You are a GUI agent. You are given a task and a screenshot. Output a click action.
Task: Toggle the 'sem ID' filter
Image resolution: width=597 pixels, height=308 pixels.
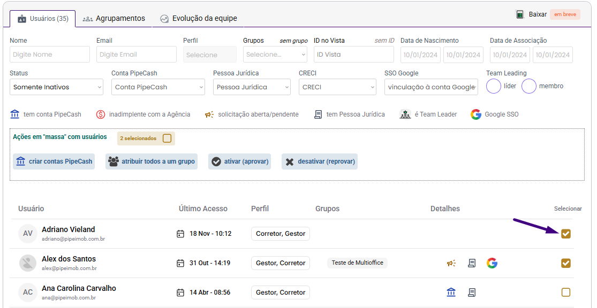click(384, 41)
